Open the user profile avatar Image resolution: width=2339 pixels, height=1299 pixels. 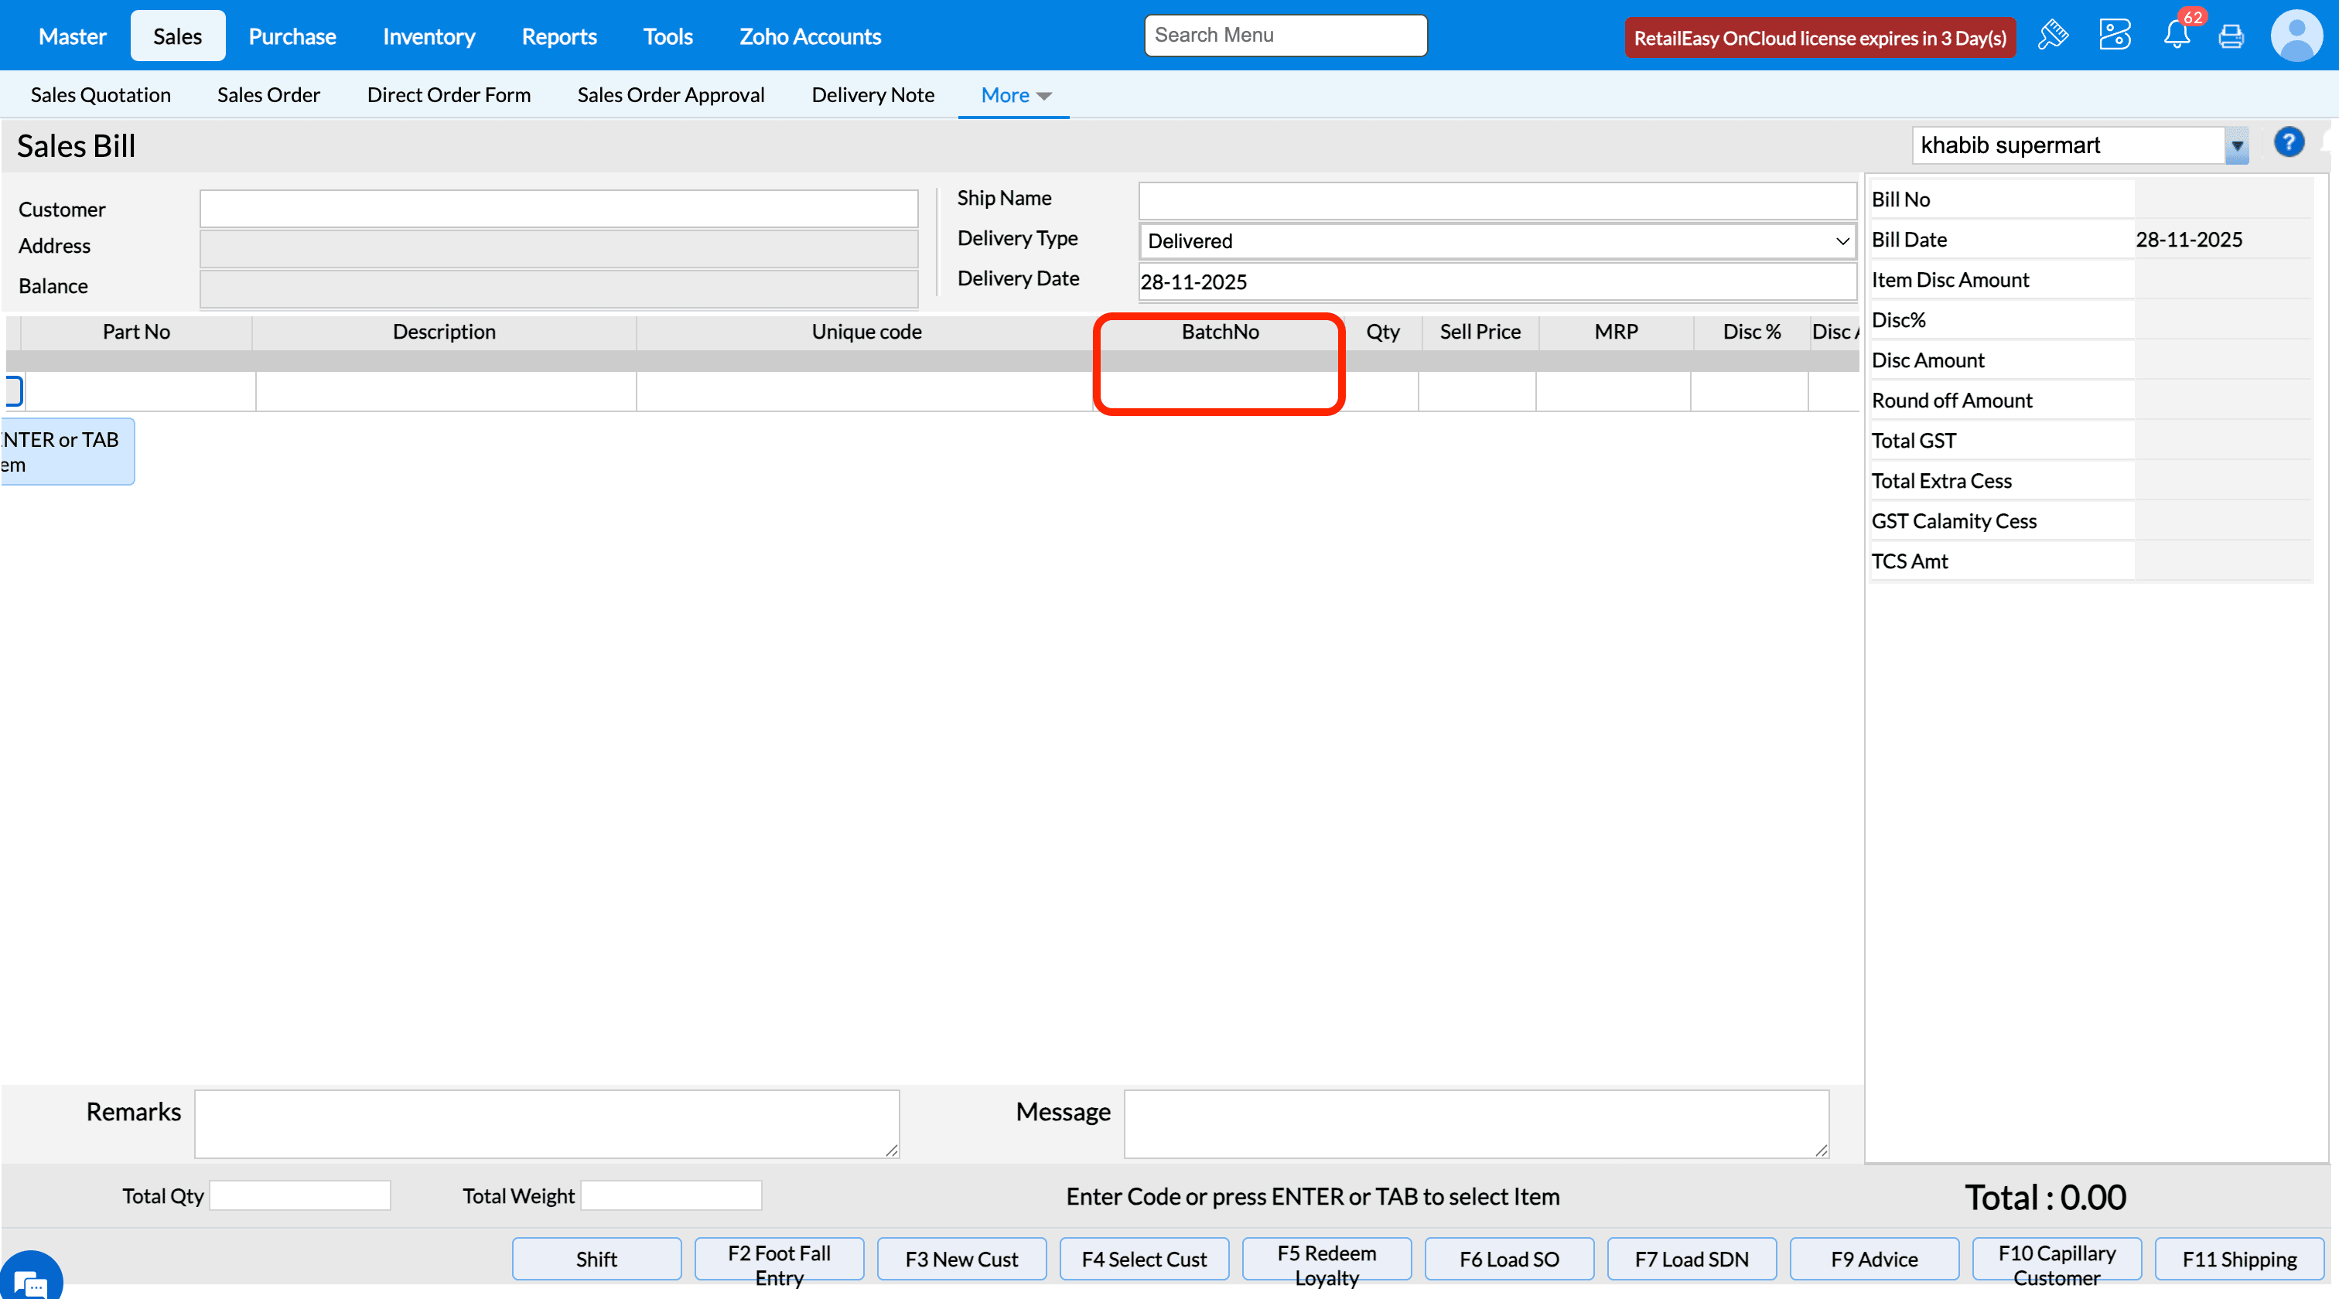pyautogui.click(x=2296, y=36)
